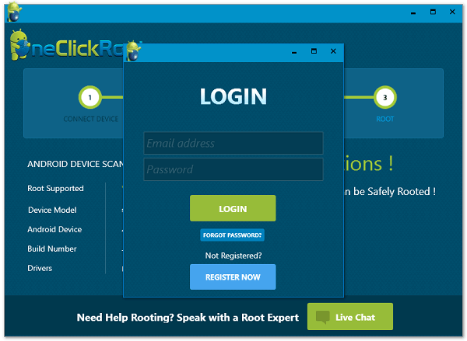Image resolution: width=467 pixels, height=341 pixels.
Task: Maximize the Login dialog window
Action: pos(314,51)
